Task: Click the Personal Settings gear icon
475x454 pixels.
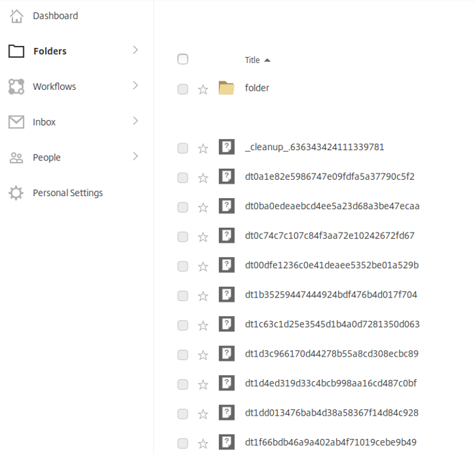Action: point(16,193)
